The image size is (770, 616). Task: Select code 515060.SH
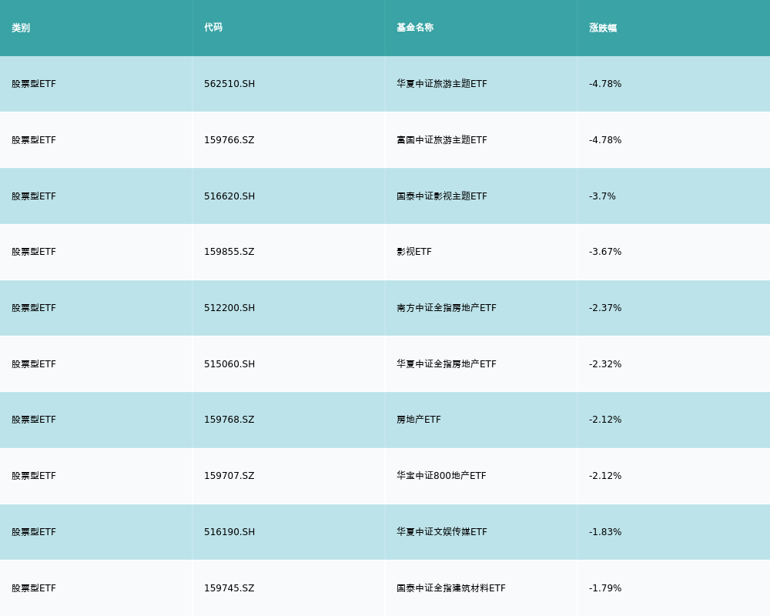pyautogui.click(x=229, y=364)
